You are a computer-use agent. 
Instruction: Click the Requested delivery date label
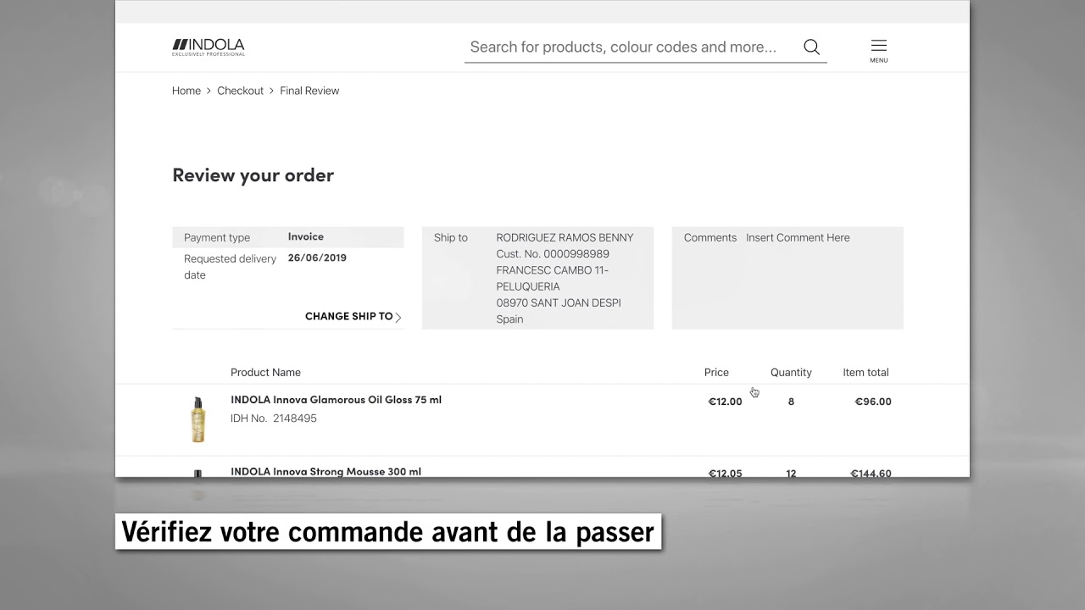[x=230, y=267]
